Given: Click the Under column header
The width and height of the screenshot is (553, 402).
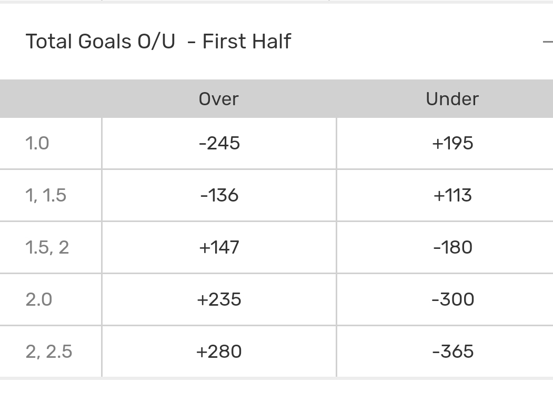Looking at the screenshot, I should coord(452,99).
